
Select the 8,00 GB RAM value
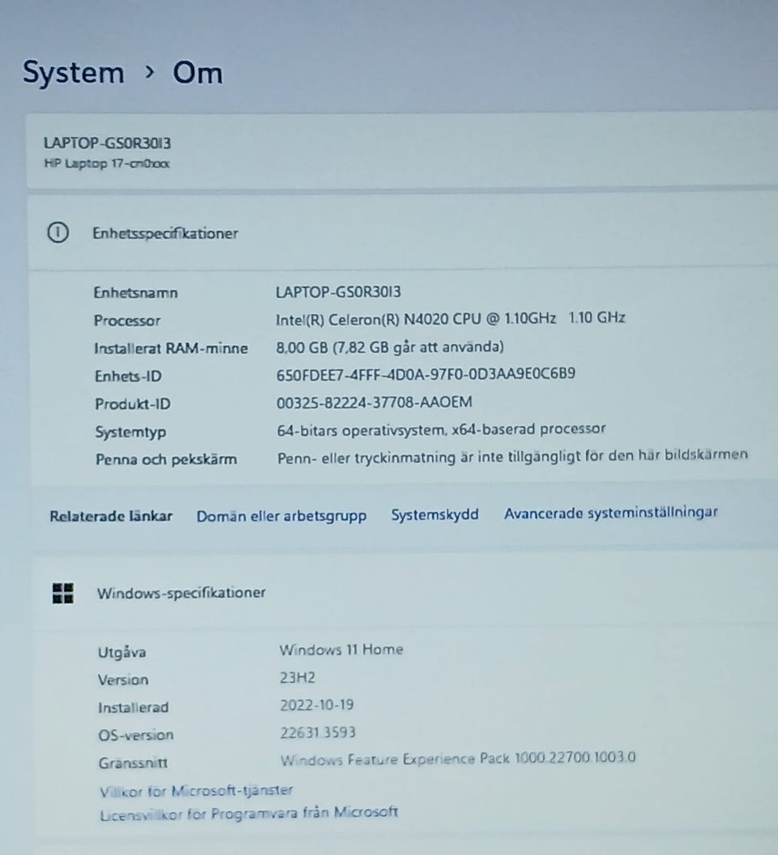click(x=390, y=347)
